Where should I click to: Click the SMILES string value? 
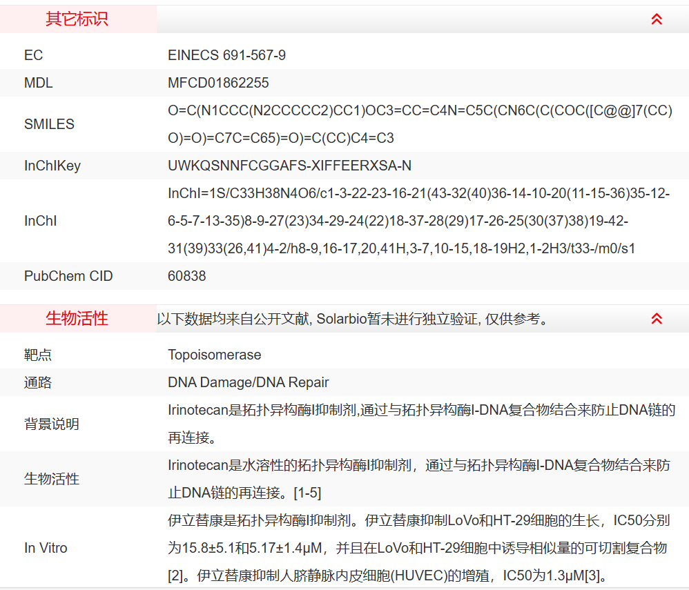(x=419, y=124)
